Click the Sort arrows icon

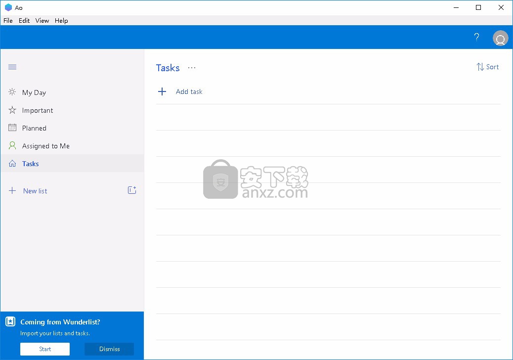click(x=480, y=67)
